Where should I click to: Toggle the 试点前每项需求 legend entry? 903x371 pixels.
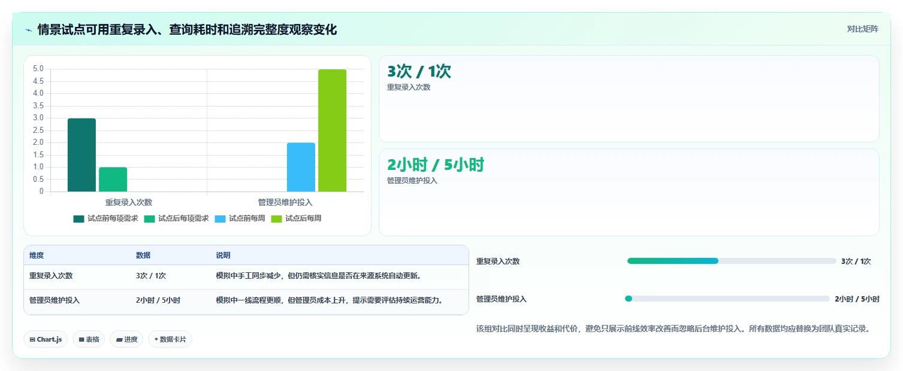[105, 218]
